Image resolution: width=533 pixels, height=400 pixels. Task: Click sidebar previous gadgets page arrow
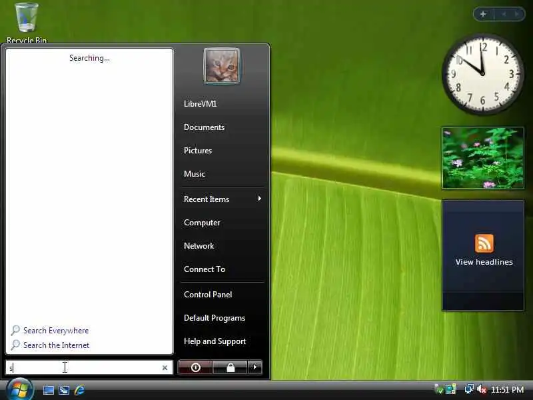tap(504, 14)
